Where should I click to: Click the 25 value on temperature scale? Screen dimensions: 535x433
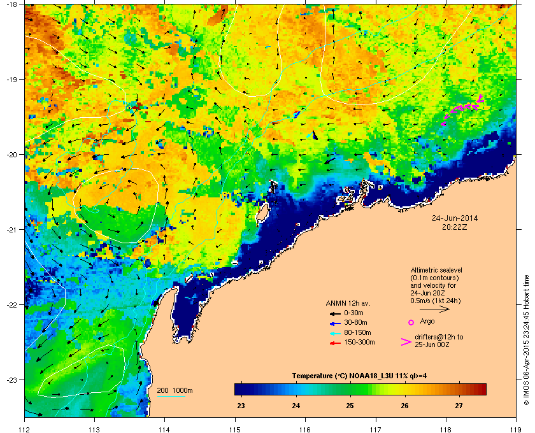click(x=350, y=406)
